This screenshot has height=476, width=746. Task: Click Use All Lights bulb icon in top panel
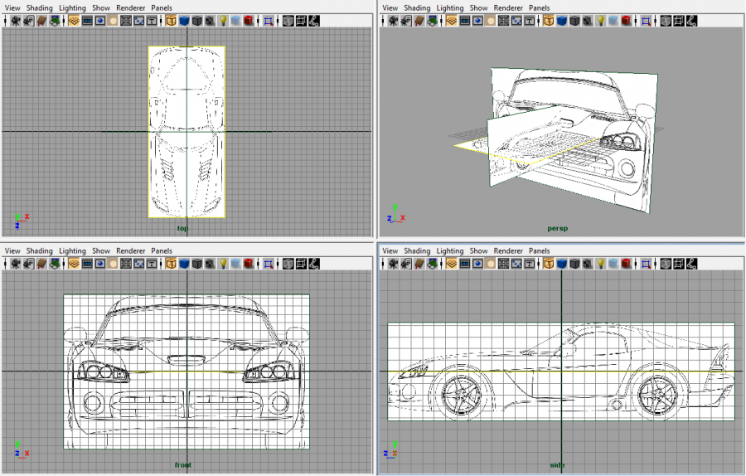[x=223, y=21]
